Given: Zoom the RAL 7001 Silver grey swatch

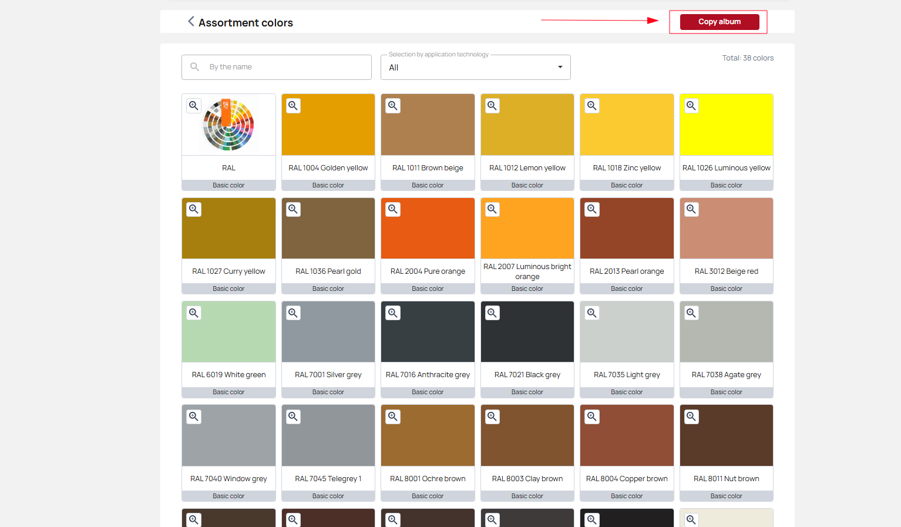Looking at the screenshot, I should pyautogui.click(x=293, y=313).
